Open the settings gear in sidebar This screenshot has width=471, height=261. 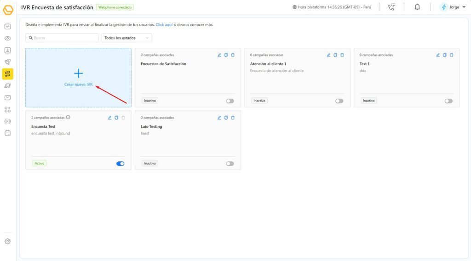(7, 241)
